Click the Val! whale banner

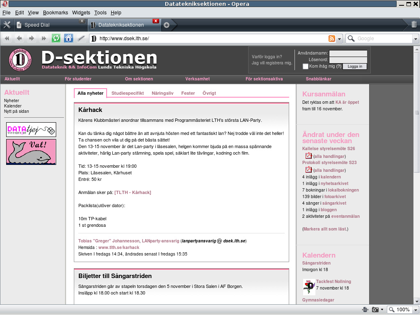click(31, 152)
